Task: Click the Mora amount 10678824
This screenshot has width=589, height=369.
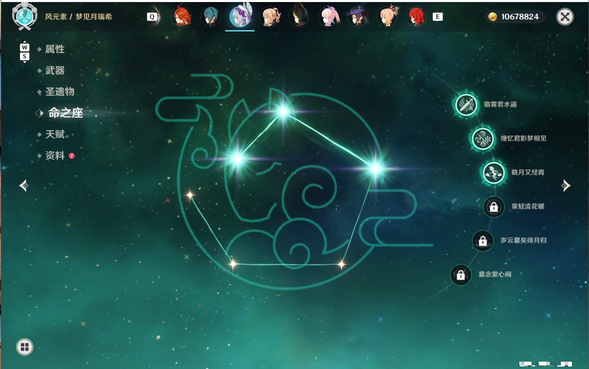Action: [520, 17]
